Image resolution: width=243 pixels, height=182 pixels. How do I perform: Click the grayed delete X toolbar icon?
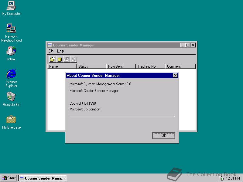(x=74, y=59)
